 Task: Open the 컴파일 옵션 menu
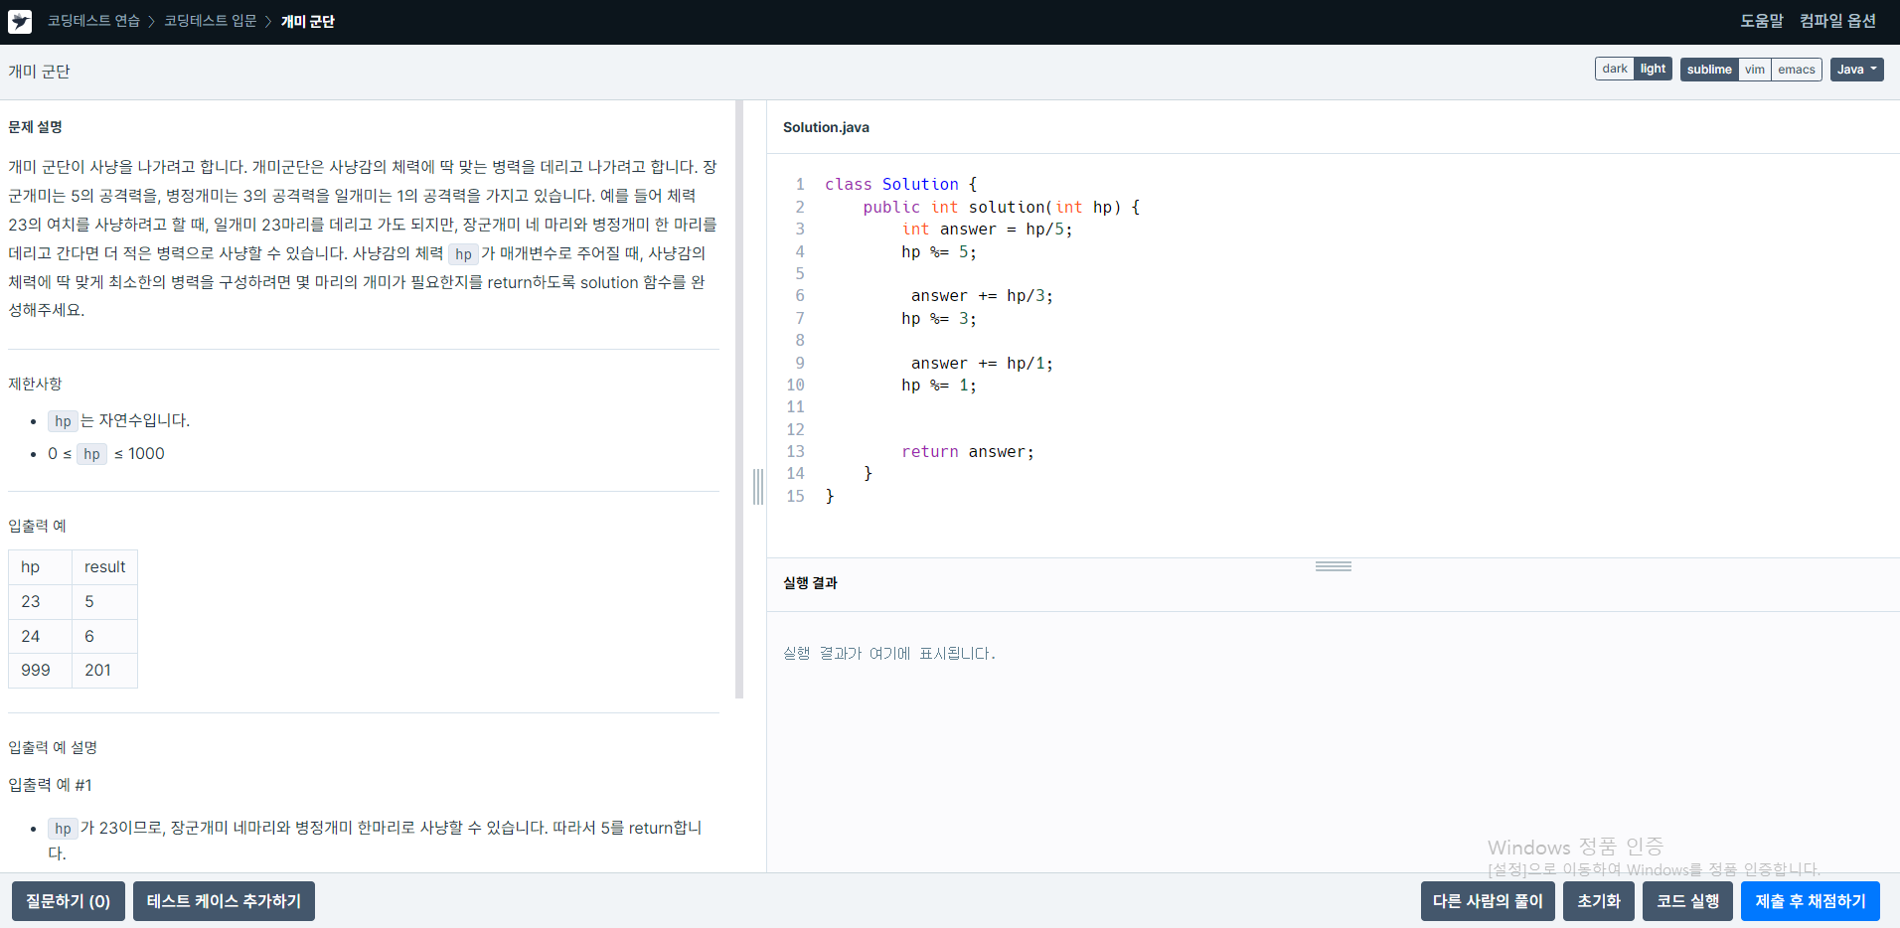tap(1837, 20)
